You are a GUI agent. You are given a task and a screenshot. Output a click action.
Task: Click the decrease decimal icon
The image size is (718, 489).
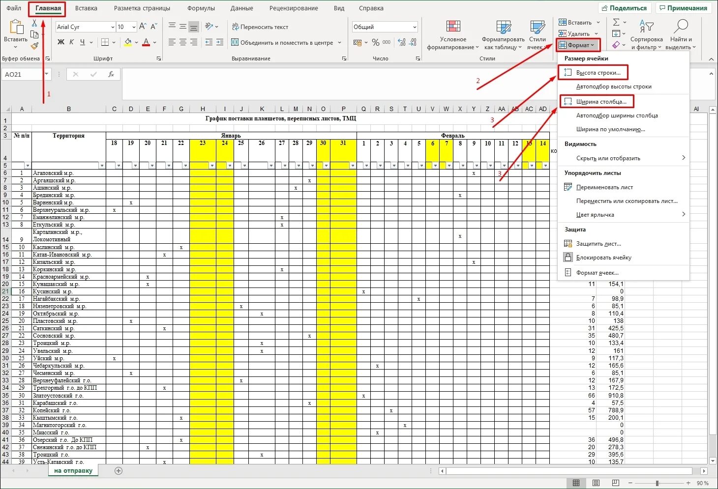point(413,43)
